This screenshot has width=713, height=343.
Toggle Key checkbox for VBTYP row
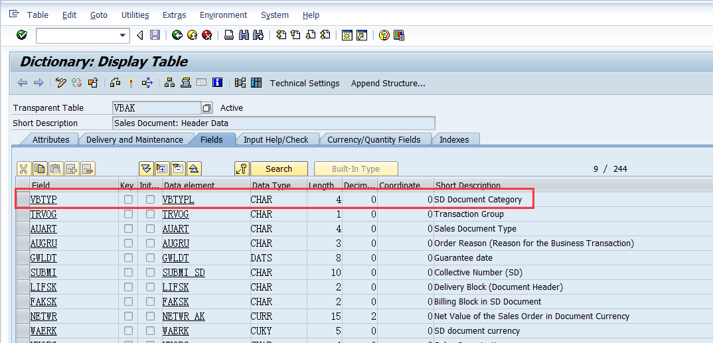[129, 200]
